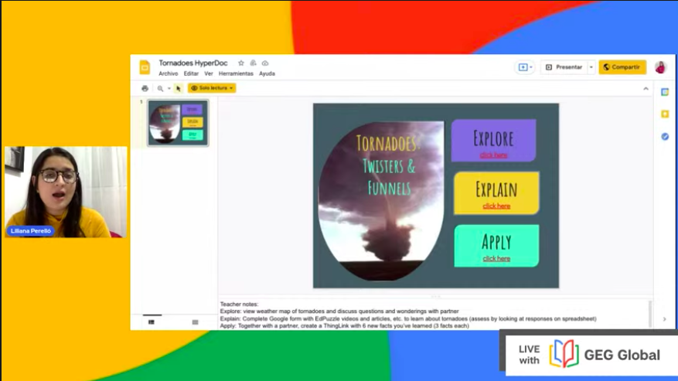
Task: Open the Archivo menu
Action: 169,73
